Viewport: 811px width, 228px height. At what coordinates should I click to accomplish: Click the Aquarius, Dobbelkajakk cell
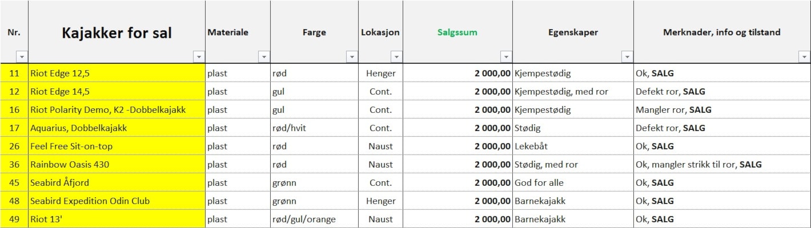[x=117, y=128]
